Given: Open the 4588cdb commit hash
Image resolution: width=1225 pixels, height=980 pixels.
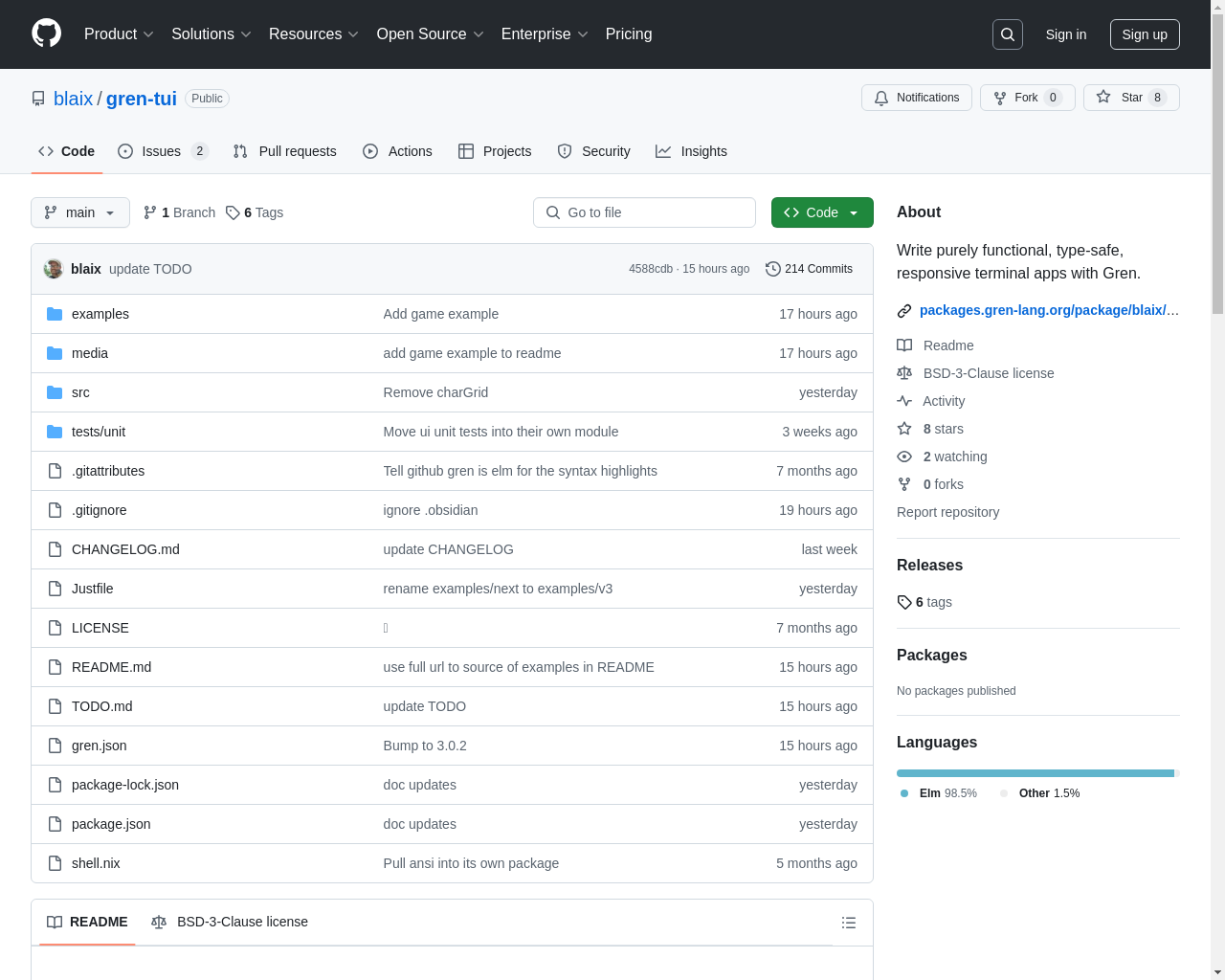Looking at the screenshot, I should point(651,269).
